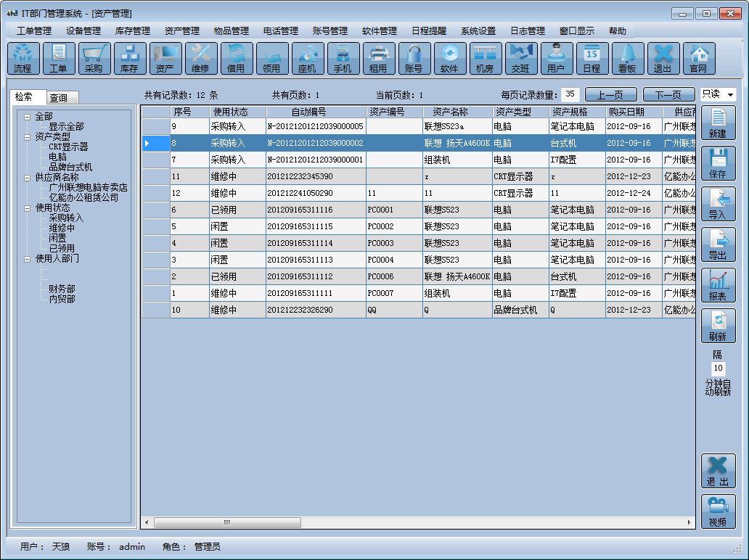This screenshot has width=749, height=560.
Task: Open the 流程 (workflow) module
Action: coord(22,58)
